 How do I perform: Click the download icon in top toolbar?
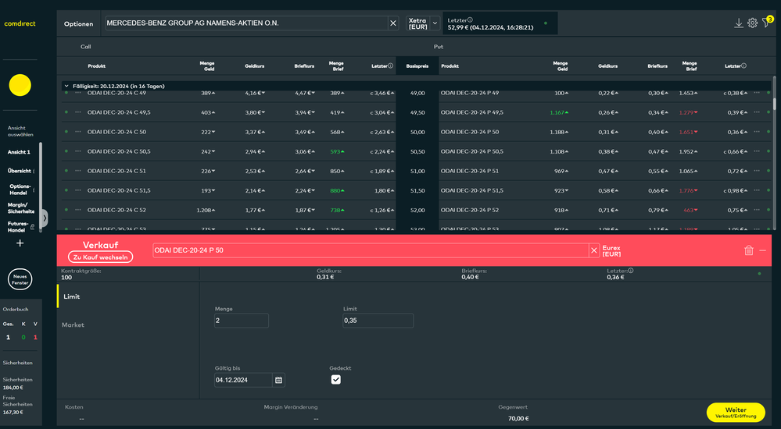point(739,23)
